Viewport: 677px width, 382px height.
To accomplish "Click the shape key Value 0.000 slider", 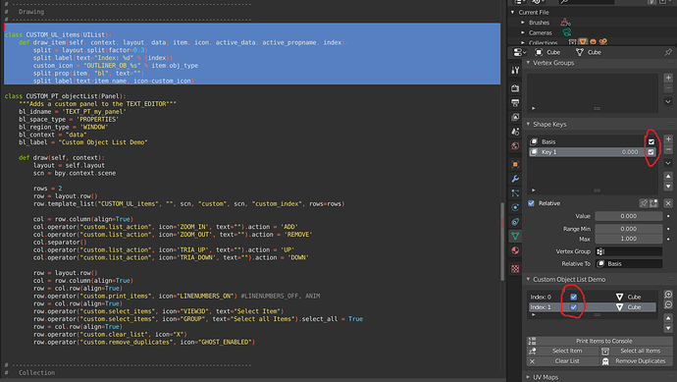I will tap(629, 216).
